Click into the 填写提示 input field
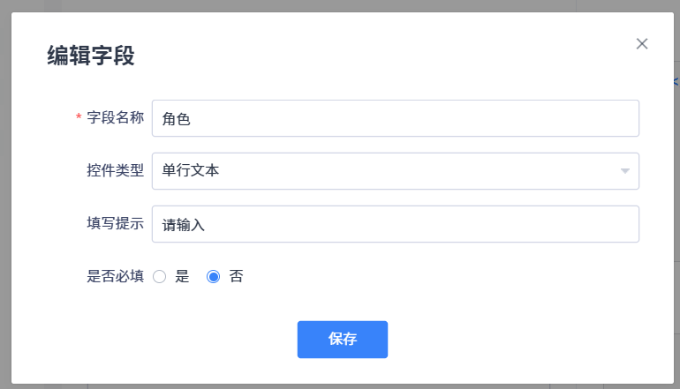The width and height of the screenshot is (680, 389). tap(395, 224)
